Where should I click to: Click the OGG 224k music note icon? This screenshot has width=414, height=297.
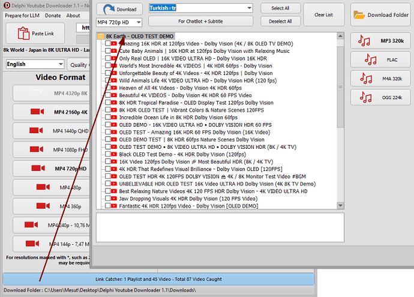365,97
